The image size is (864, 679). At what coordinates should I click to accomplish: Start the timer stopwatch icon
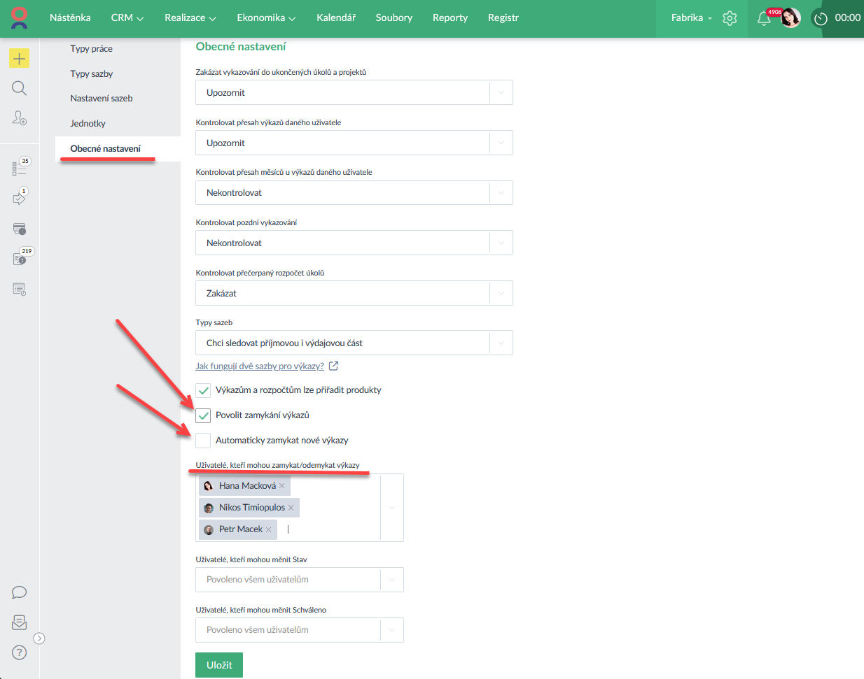(821, 18)
